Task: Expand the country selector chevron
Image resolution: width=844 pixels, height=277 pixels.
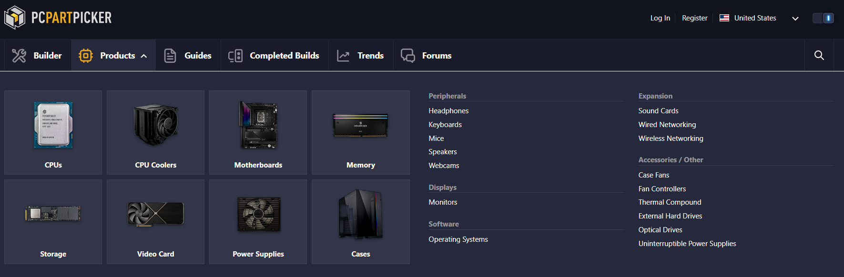Action: point(795,19)
